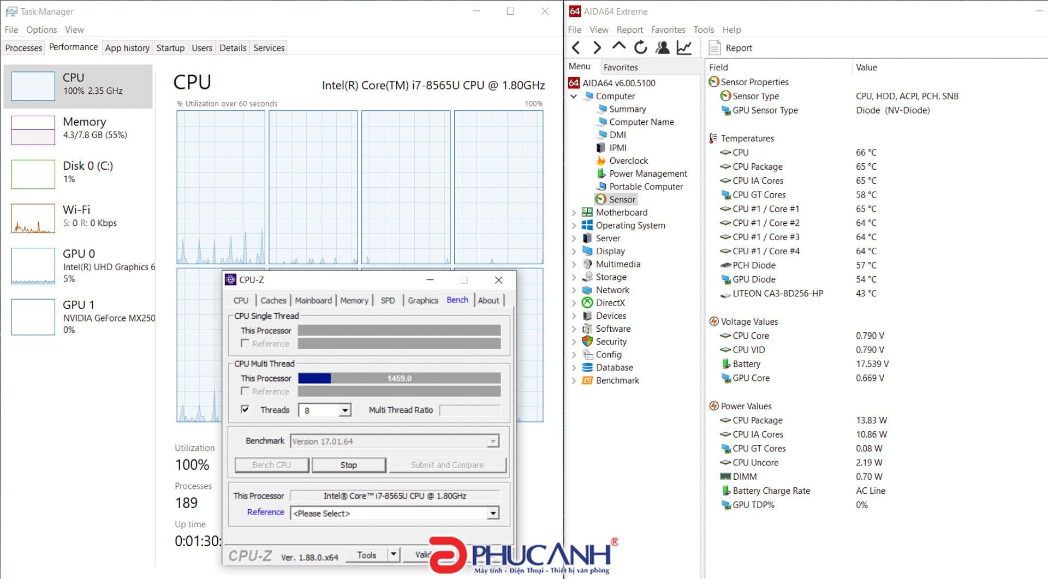Click Multi Thread Ratio field in CPU-Z
This screenshot has width=1048, height=579.
(469, 410)
